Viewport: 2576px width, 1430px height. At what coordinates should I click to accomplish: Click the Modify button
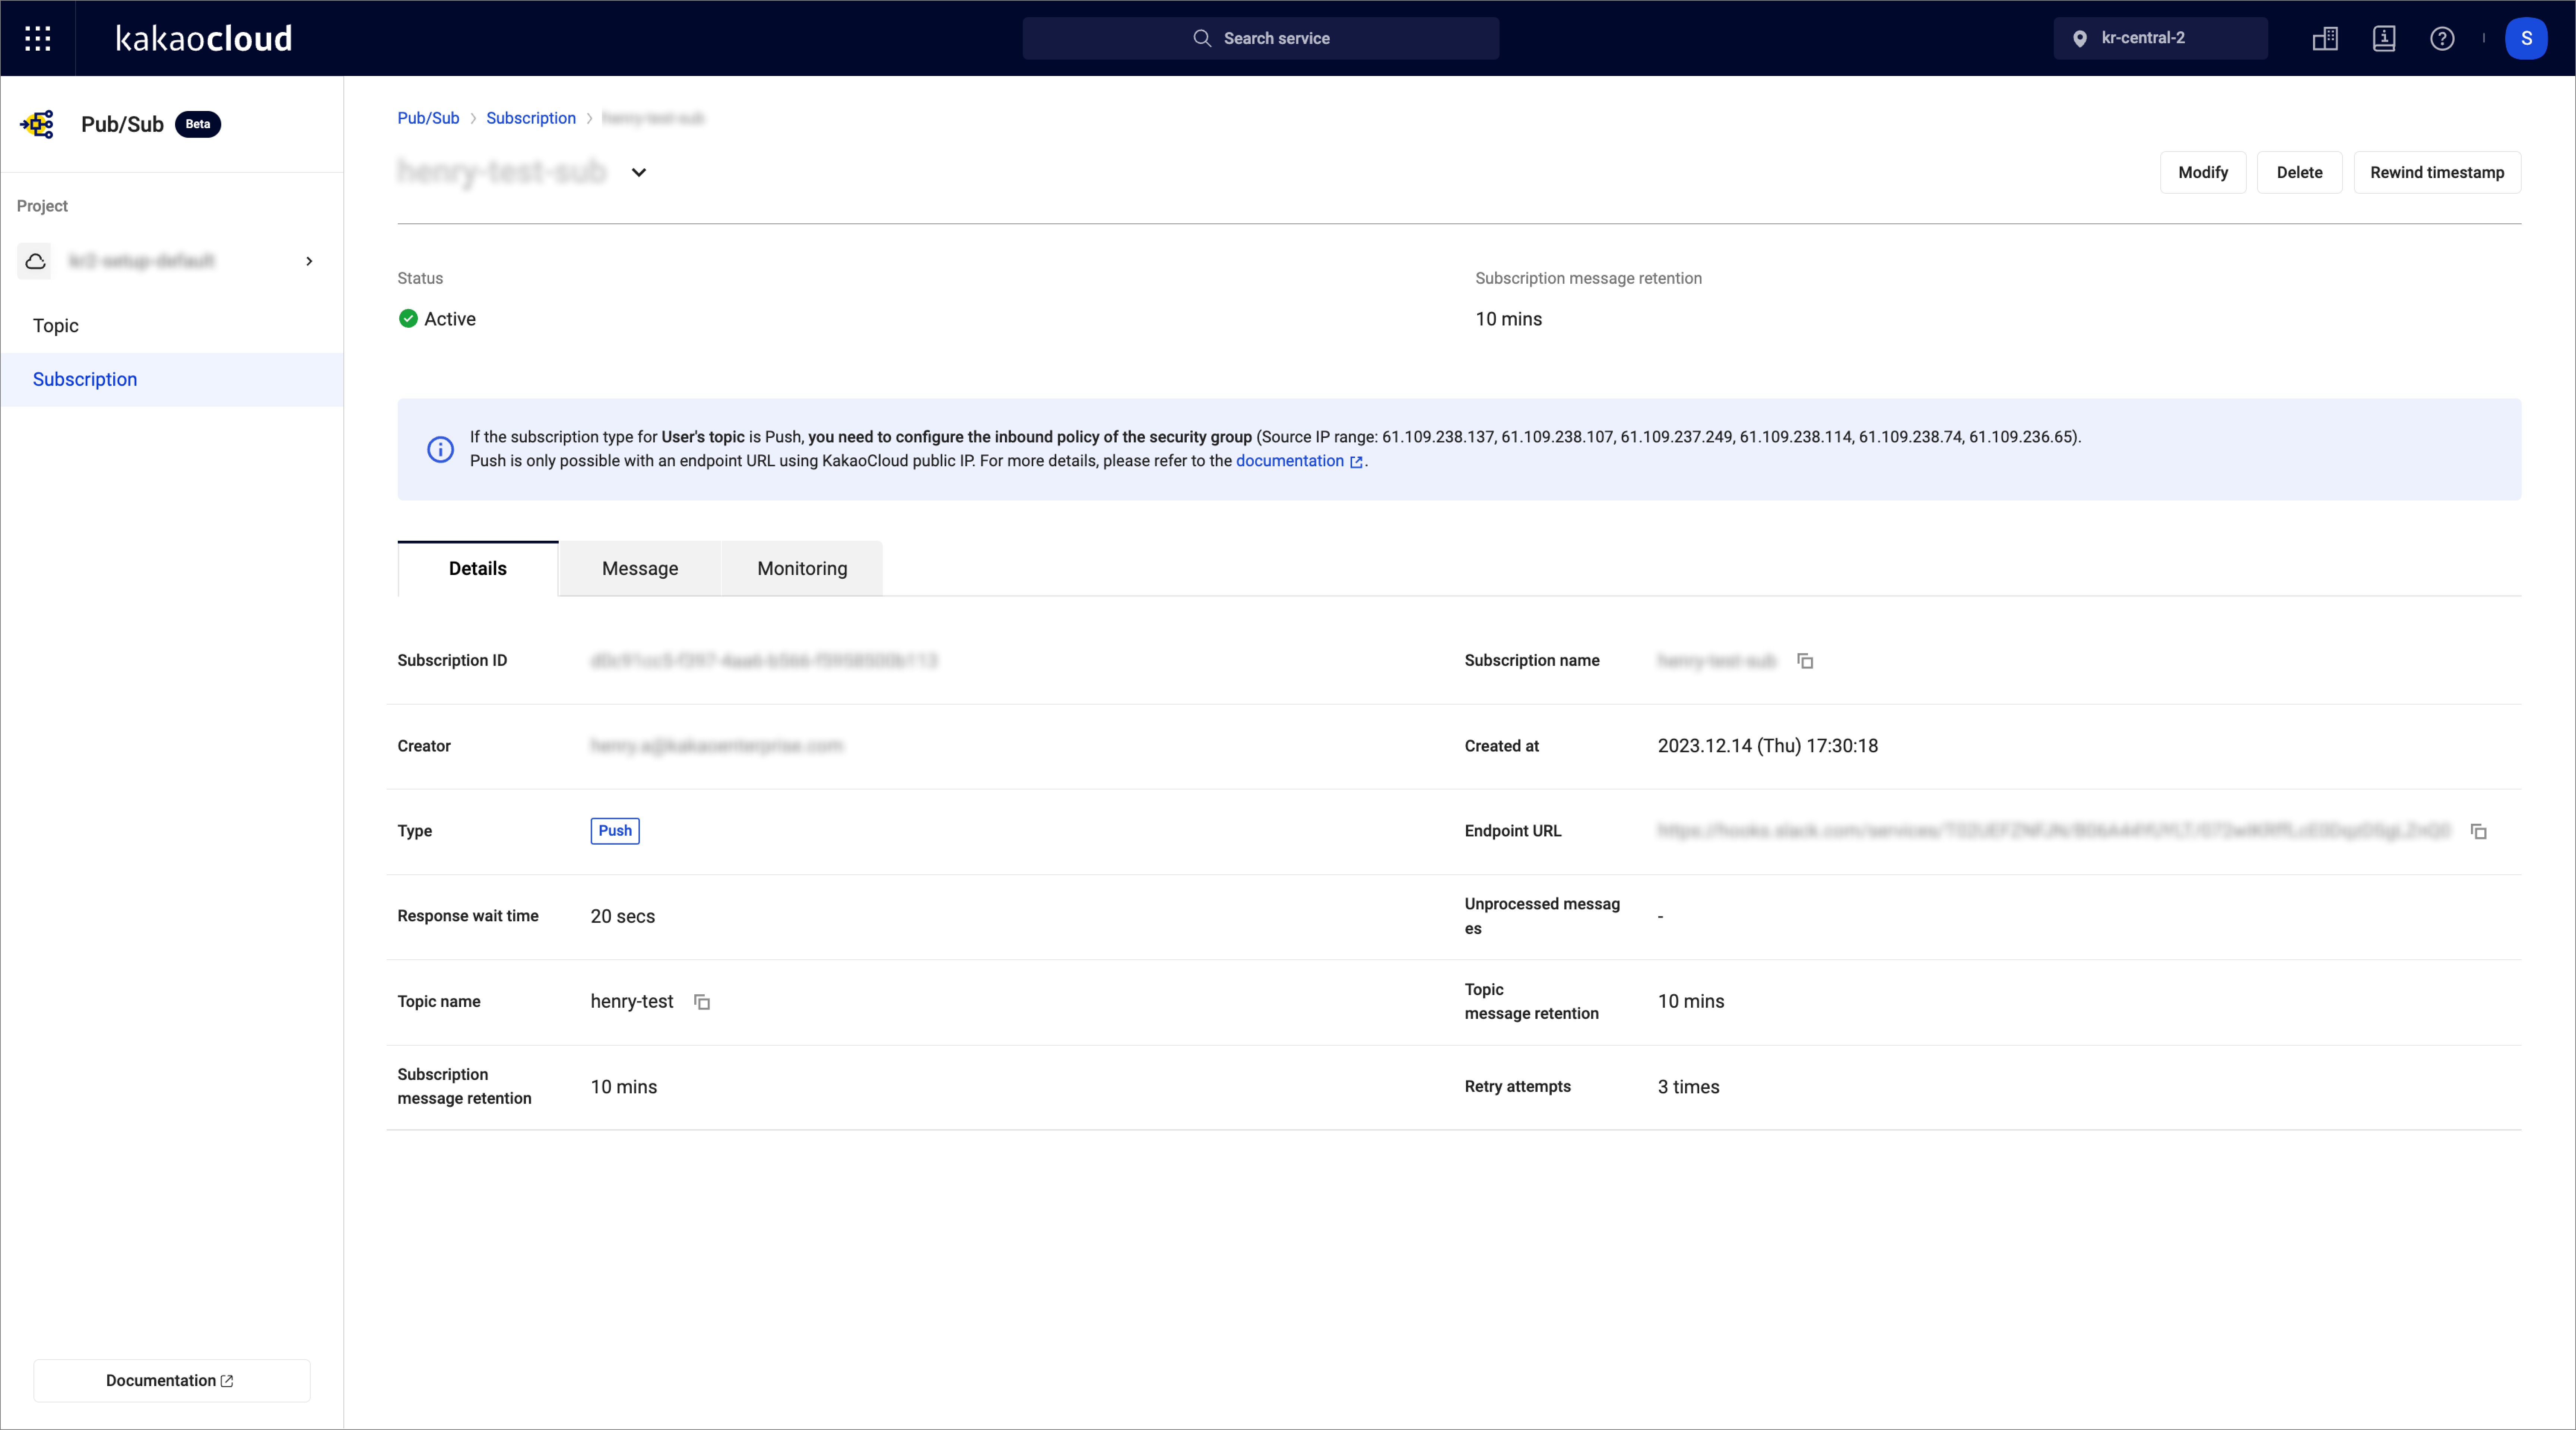pos(2203,172)
